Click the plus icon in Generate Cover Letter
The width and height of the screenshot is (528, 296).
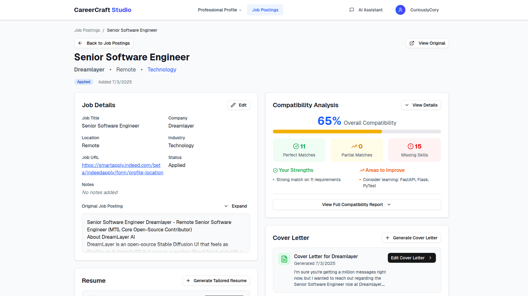[388, 238]
